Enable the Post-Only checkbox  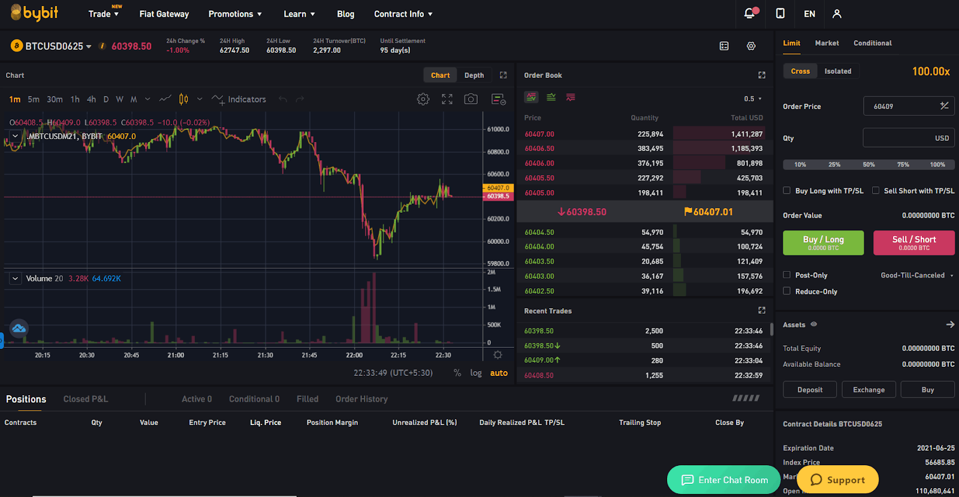click(787, 275)
